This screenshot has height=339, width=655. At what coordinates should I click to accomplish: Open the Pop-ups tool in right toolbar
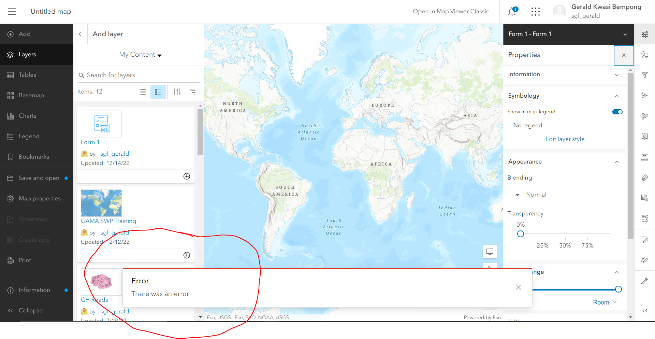pyautogui.click(x=645, y=137)
